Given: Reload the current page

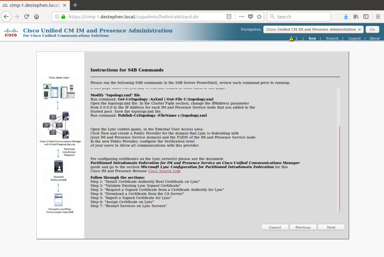Looking at the screenshot, I should (27, 17).
